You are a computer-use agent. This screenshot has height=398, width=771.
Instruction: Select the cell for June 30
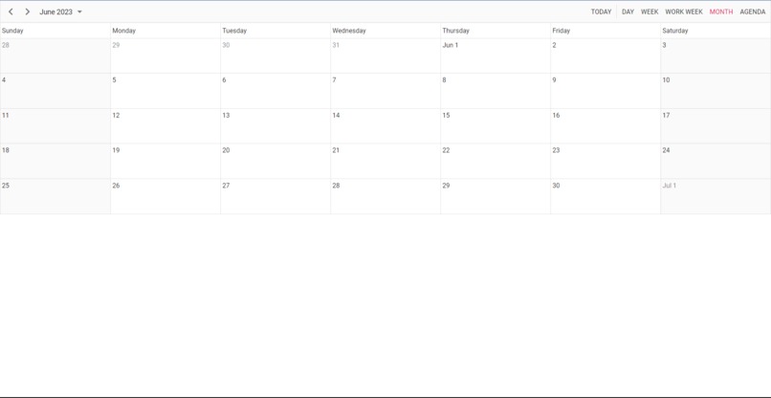(x=606, y=197)
